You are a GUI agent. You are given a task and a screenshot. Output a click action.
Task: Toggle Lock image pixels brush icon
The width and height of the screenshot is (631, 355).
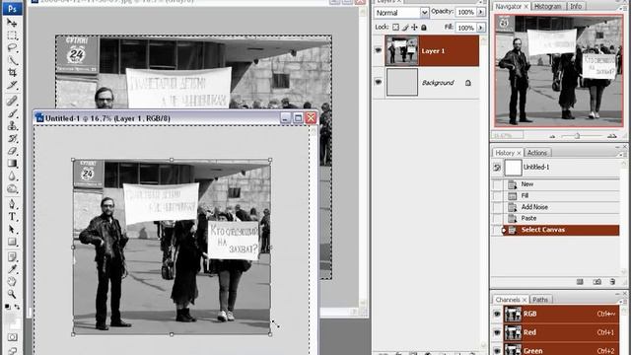point(405,28)
